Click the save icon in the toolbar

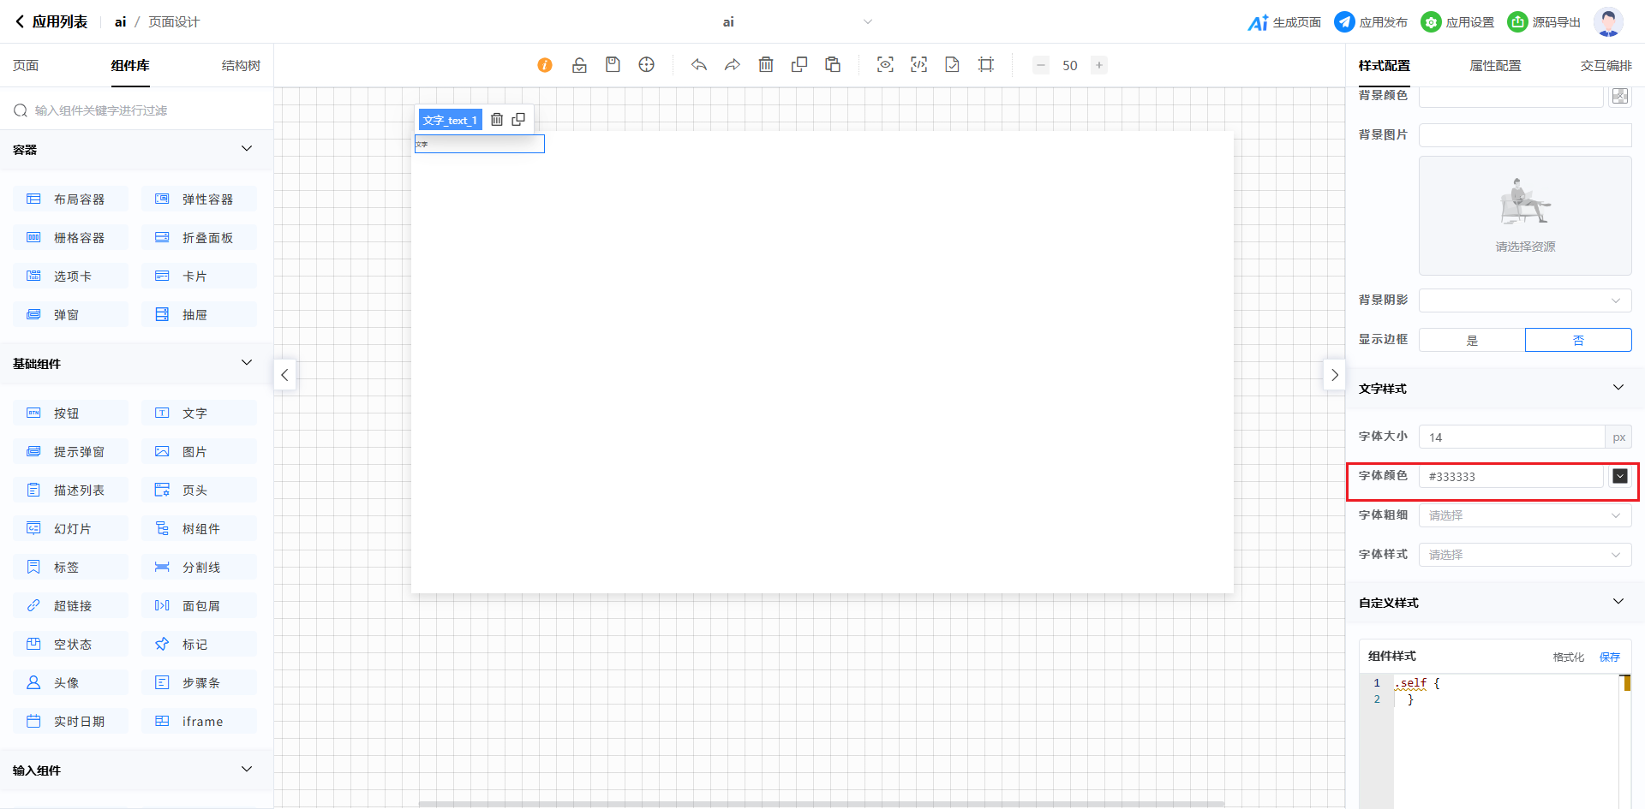click(x=613, y=65)
